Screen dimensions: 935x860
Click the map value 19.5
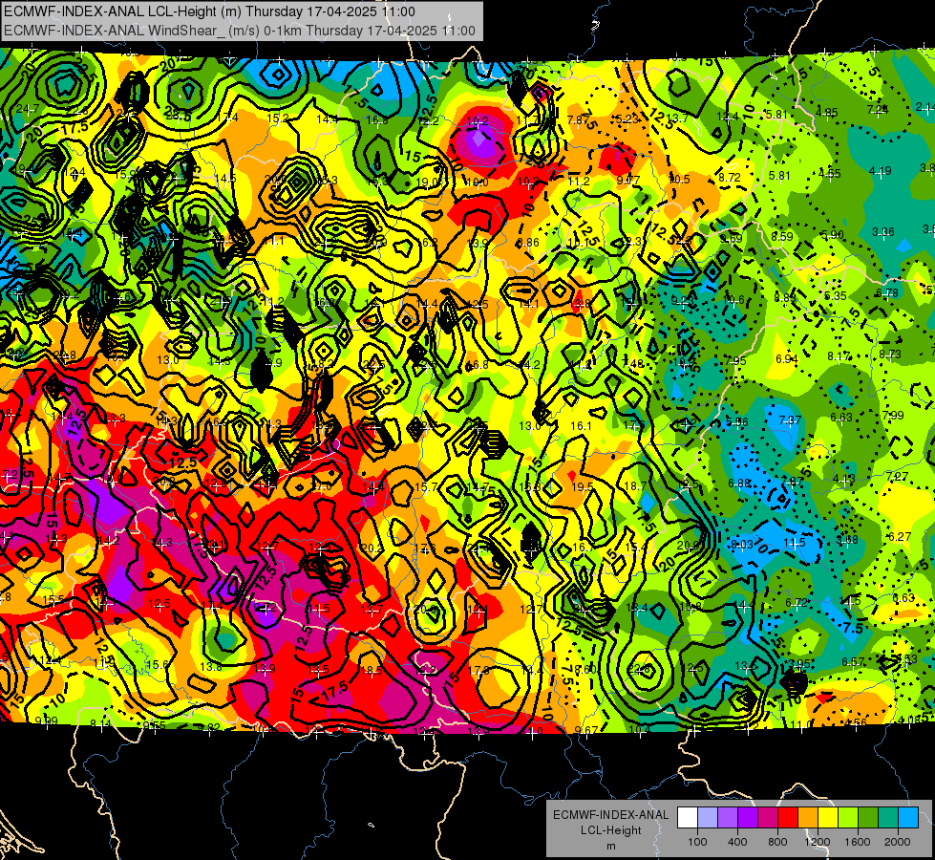tap(582, 486)
